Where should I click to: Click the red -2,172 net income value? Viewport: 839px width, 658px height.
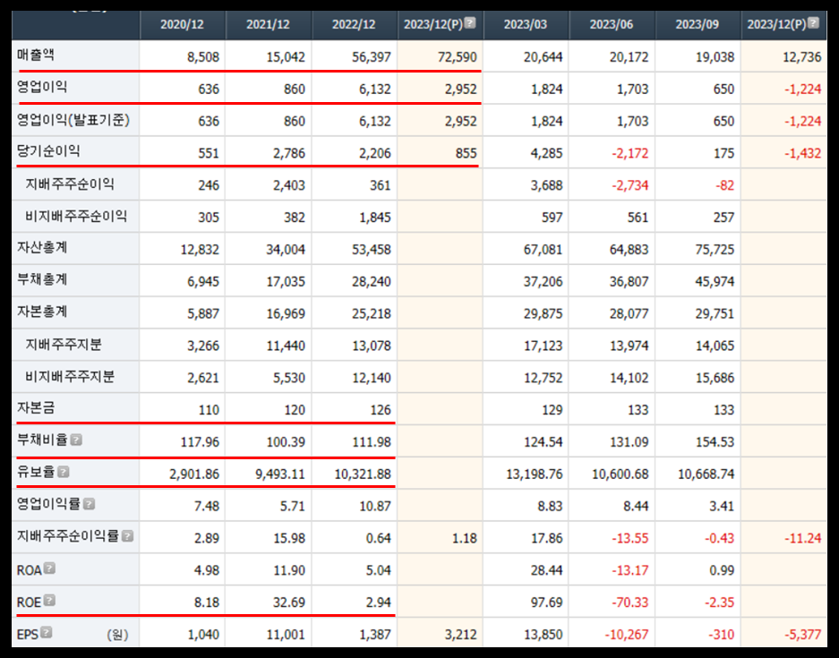(x=629, y=153)
